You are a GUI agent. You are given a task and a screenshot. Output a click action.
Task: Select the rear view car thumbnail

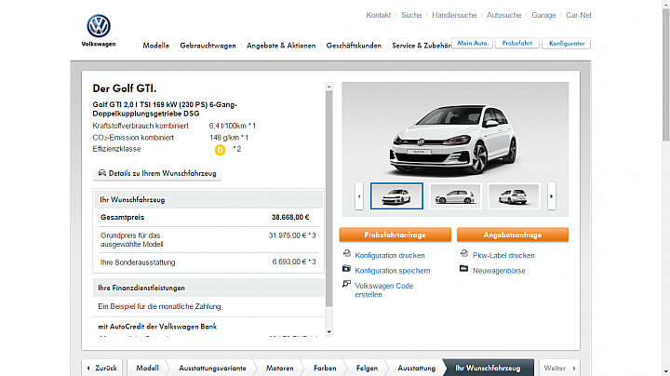pyautogui.click(x=514, y=196)
